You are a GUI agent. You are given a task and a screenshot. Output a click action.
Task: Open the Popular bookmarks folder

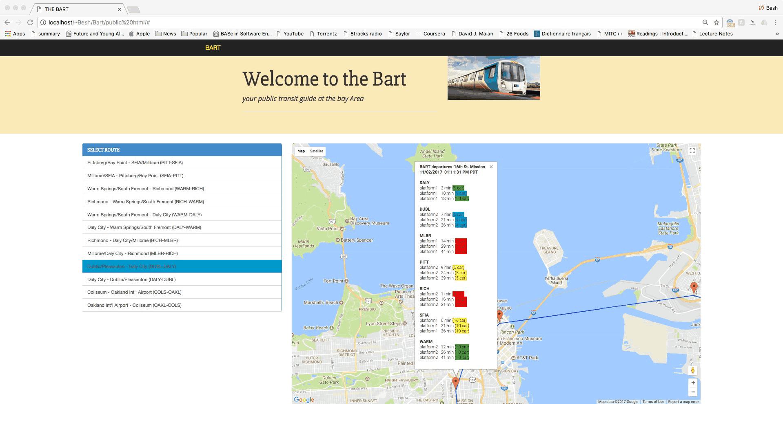pyautogui.click(x=194, y=34)
